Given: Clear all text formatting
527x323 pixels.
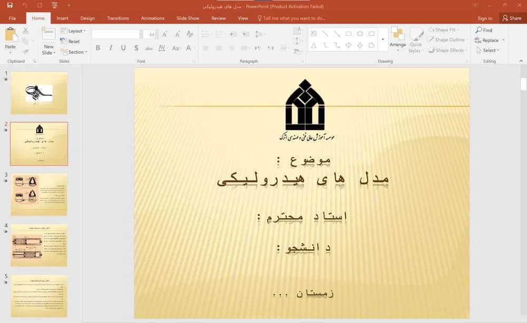Looking at the screenshot, I should (x=190, y=34).
